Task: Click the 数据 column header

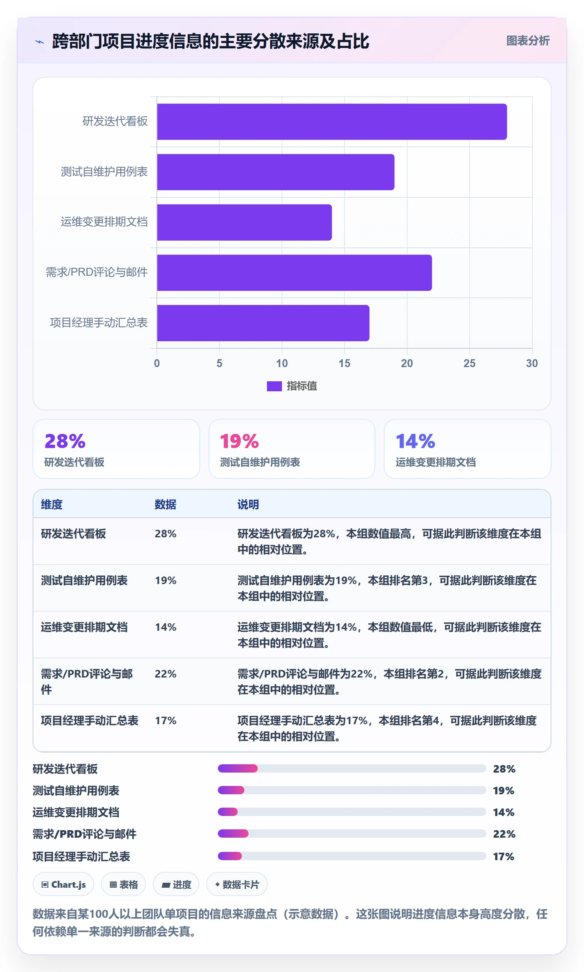Action: 166,504
